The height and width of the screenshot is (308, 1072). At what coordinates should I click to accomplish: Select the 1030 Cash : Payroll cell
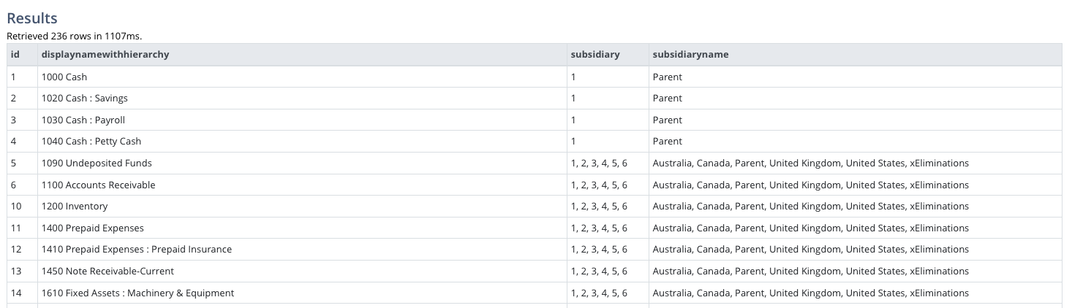[302, 120]
